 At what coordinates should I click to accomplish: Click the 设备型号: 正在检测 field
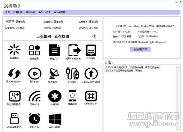(x=15, y=28)
